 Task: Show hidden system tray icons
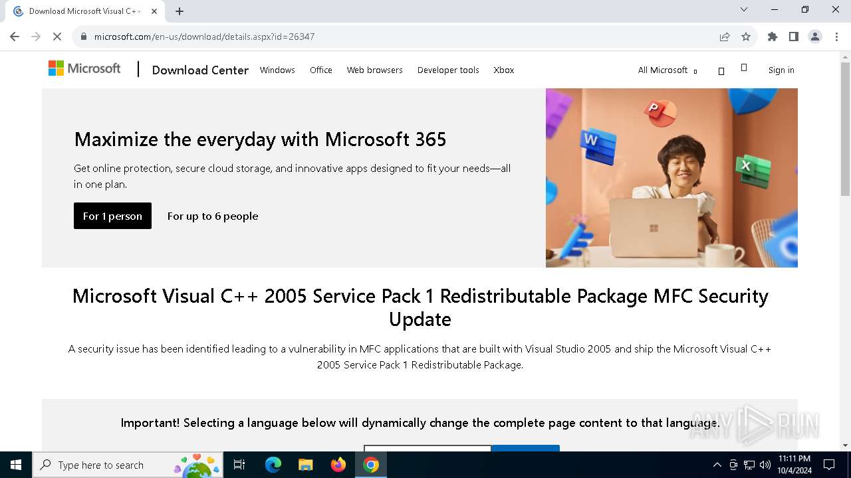click(717, 465)
